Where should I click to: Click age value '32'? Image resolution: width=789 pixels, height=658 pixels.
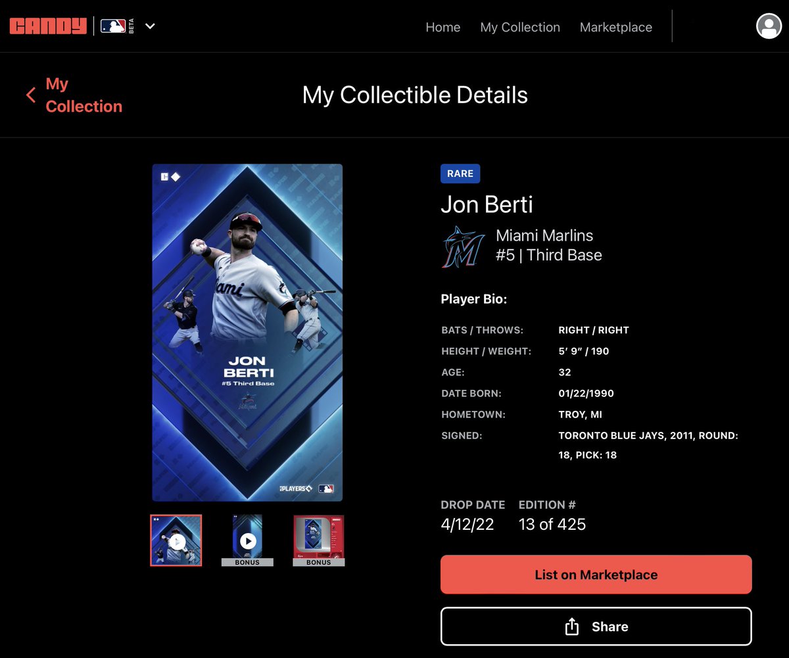coord(564,372)
